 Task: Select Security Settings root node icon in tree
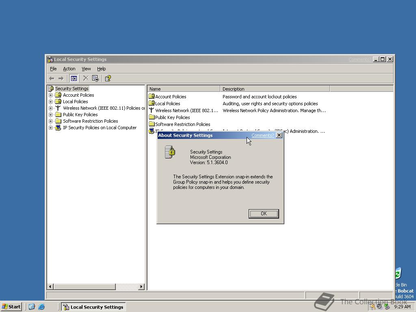point(51,89)
